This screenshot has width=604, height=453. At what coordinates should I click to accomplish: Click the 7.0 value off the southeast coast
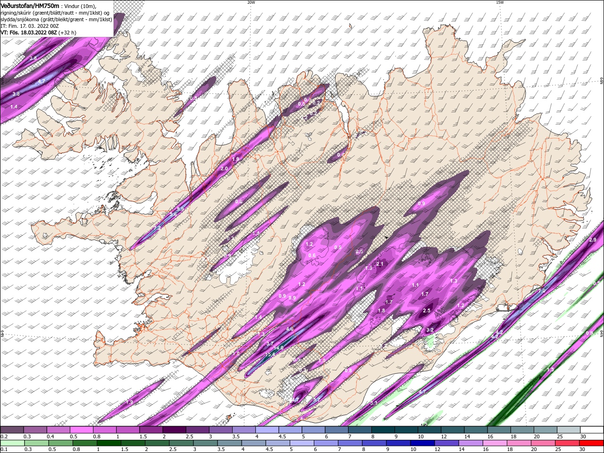pos(542,291)
